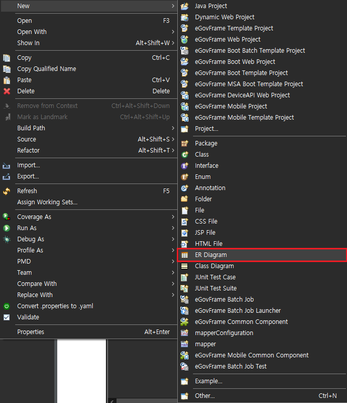The width and height of the screenshot is (347, 403).
Task: Select Open from the context menu
Action: (89, 21)
